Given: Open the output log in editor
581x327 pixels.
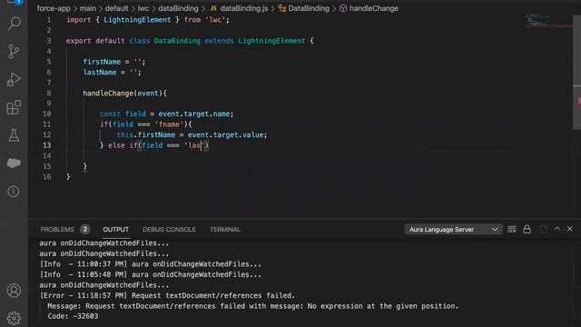Looking at the screenshot, I should pos(543,230).
